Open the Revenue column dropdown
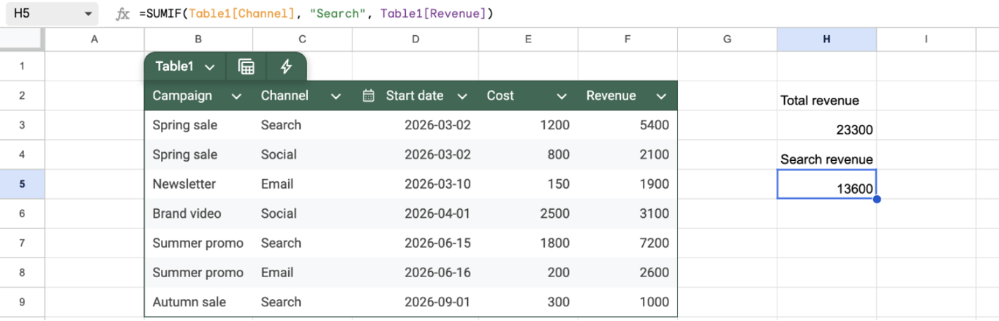Image resolution: width=999 pixels, height=321 pixels. point(661,97)
